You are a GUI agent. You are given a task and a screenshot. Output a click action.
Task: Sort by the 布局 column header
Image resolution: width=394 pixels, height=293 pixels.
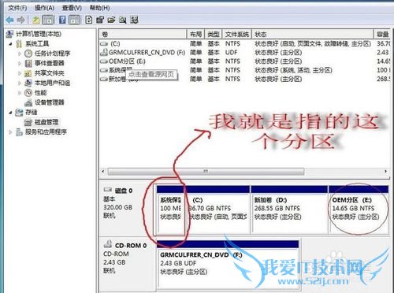point(195,34)
